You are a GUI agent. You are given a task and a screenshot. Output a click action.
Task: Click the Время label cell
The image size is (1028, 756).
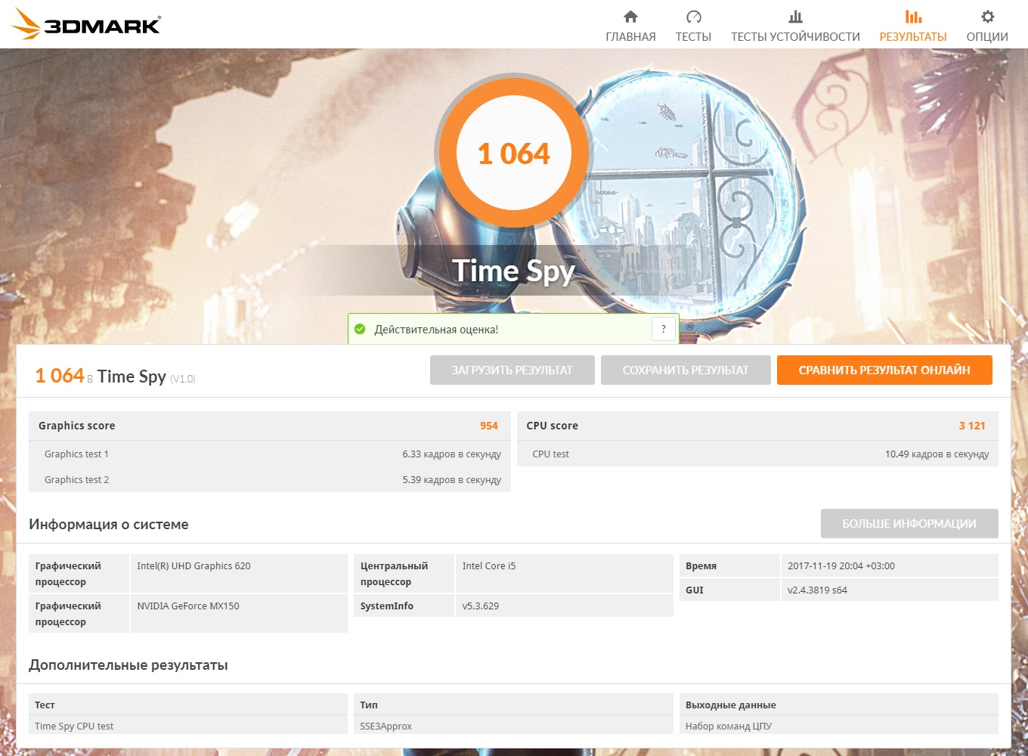pyautogui.click(x=729, y=565)
